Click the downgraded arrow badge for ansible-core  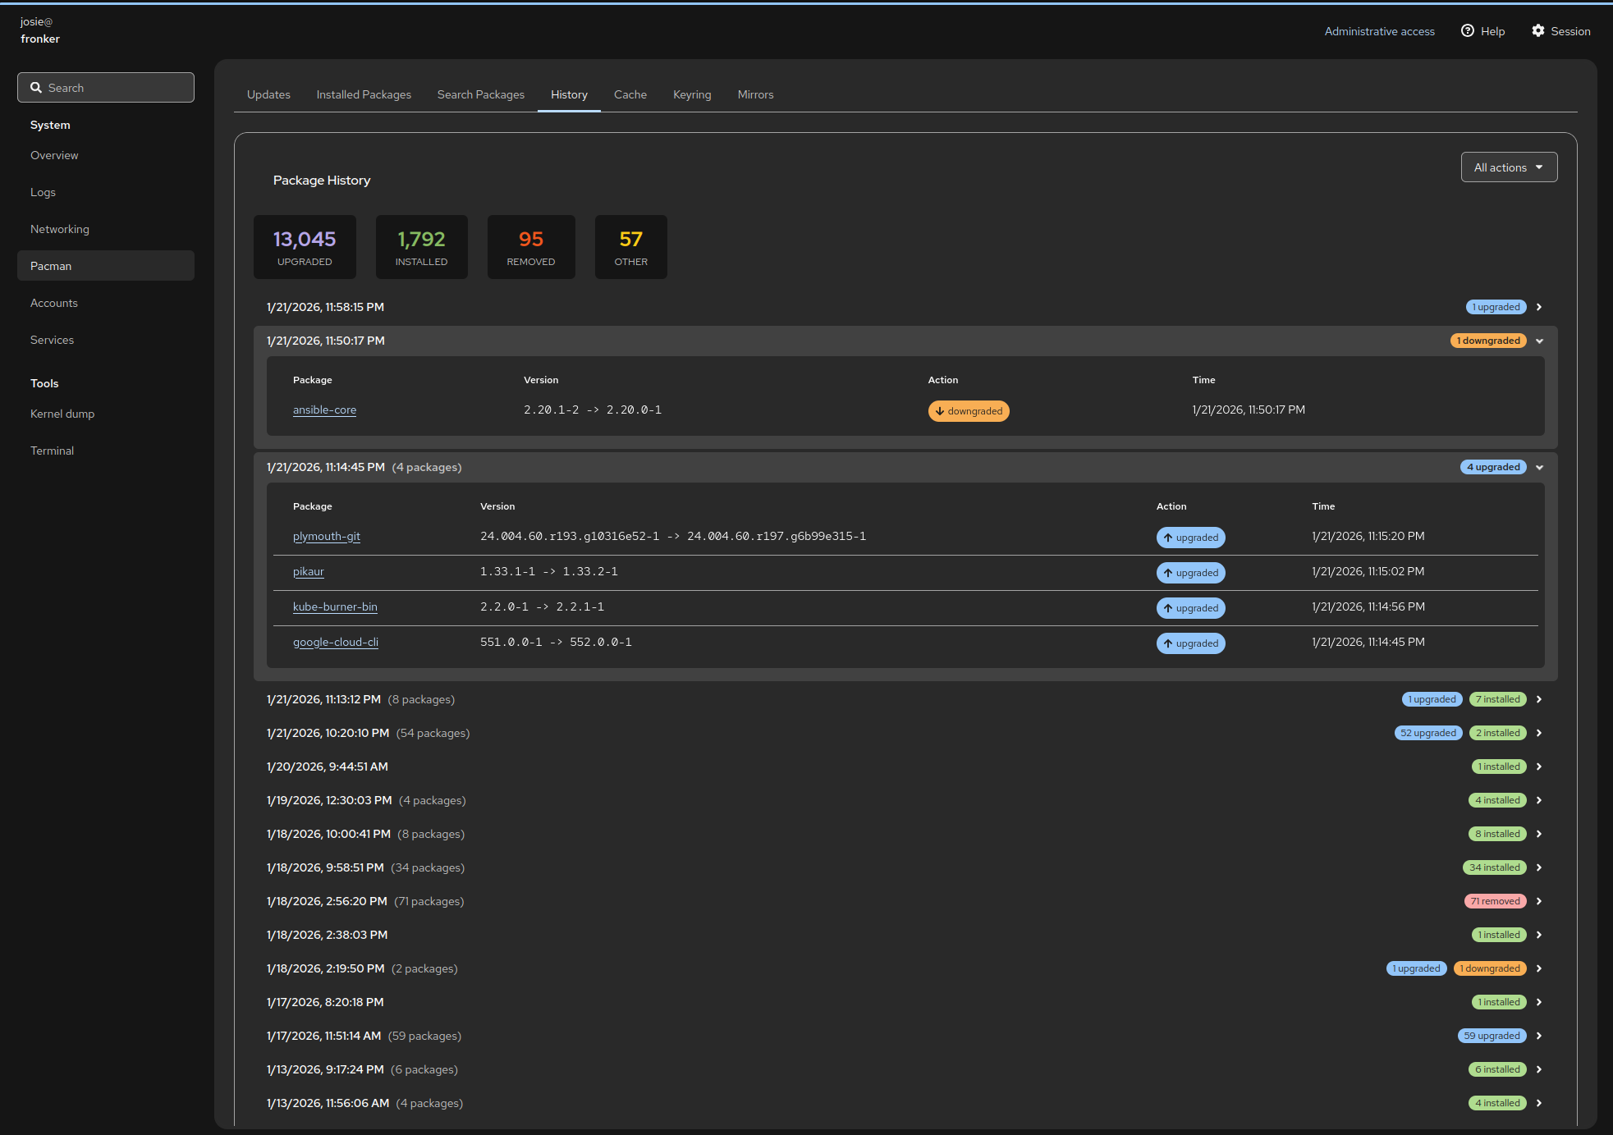968,411
